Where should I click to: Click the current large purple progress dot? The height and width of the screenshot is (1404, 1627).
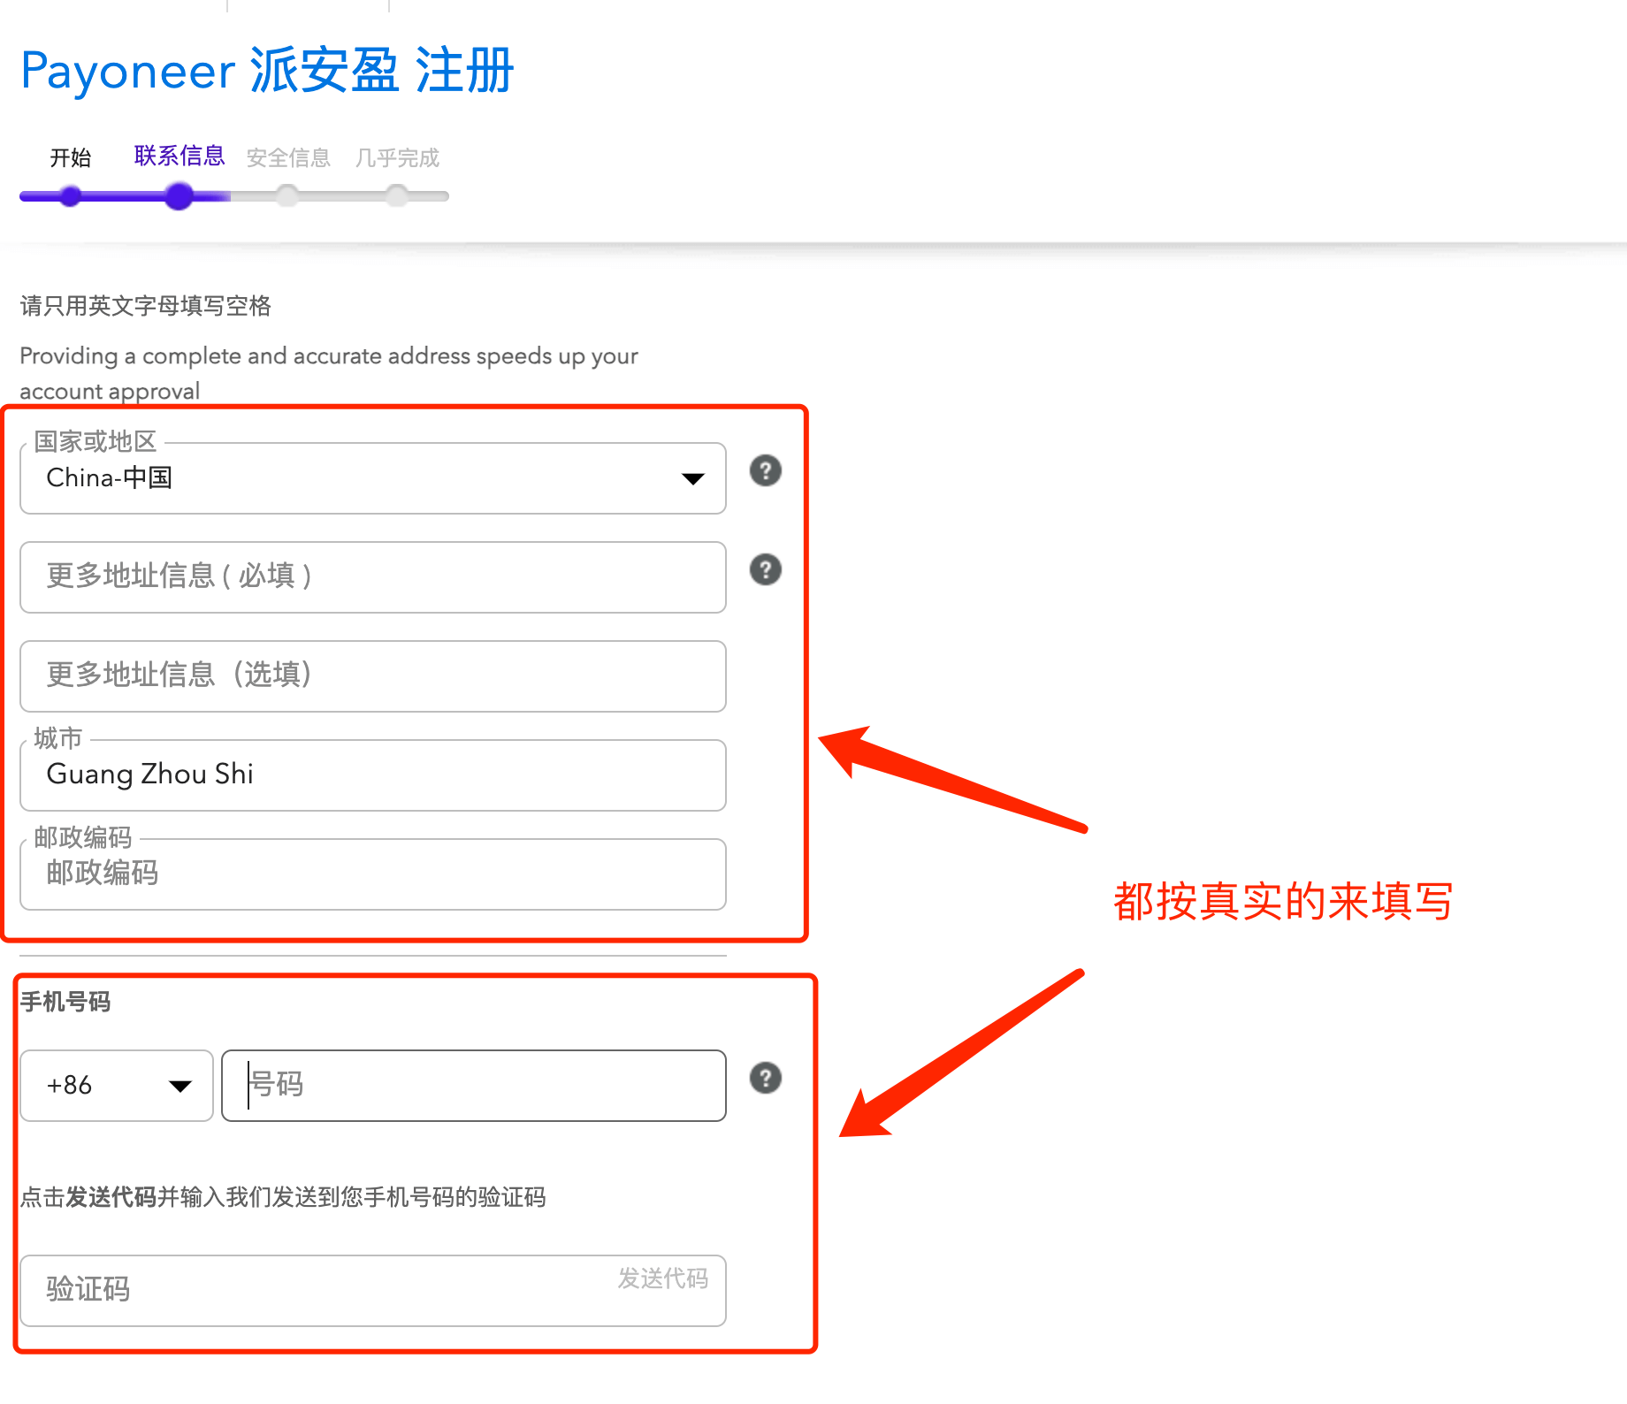pos(180,196)
